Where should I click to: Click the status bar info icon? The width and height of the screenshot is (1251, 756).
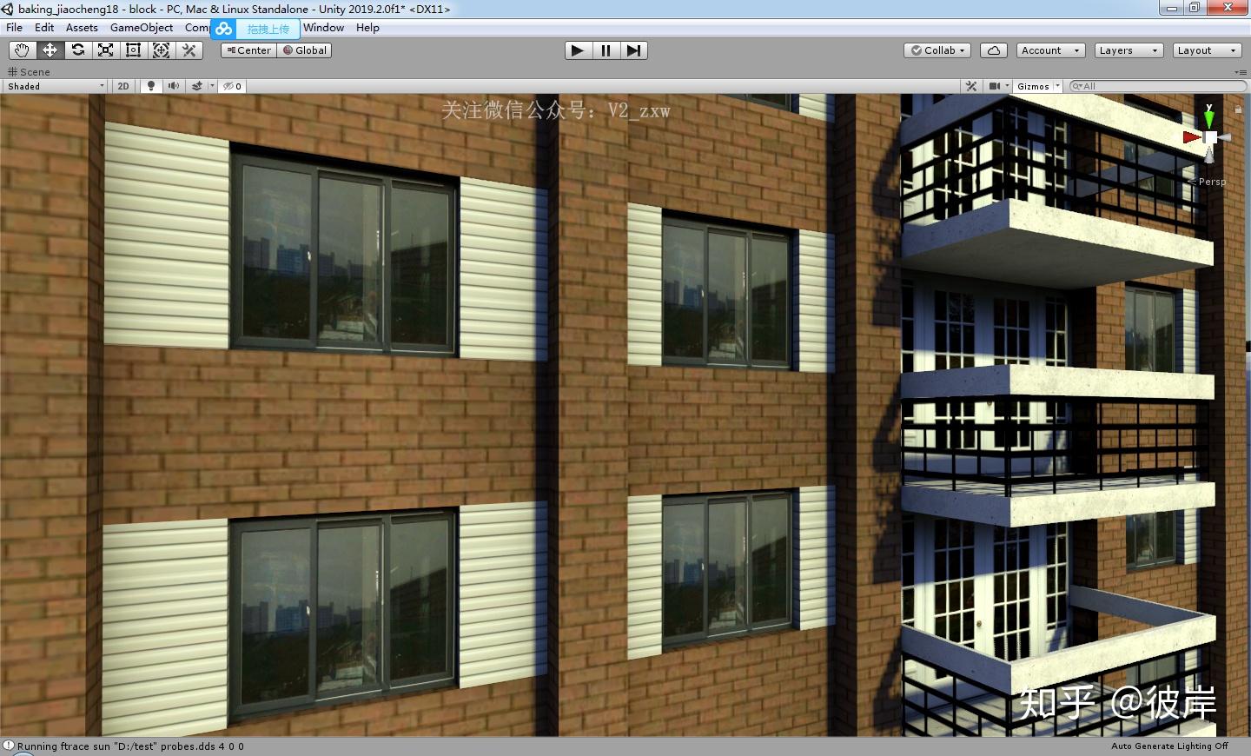point(8,746)
